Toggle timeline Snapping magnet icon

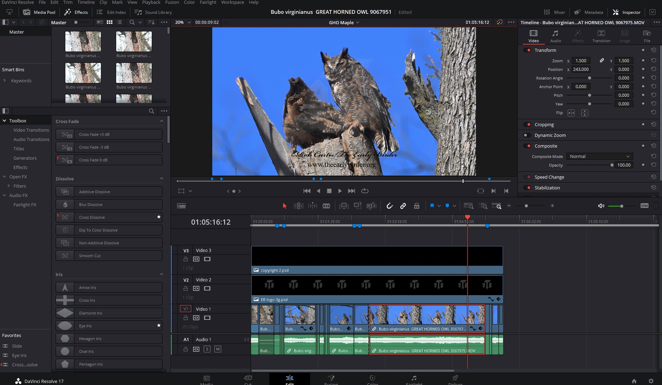[390, 206]
